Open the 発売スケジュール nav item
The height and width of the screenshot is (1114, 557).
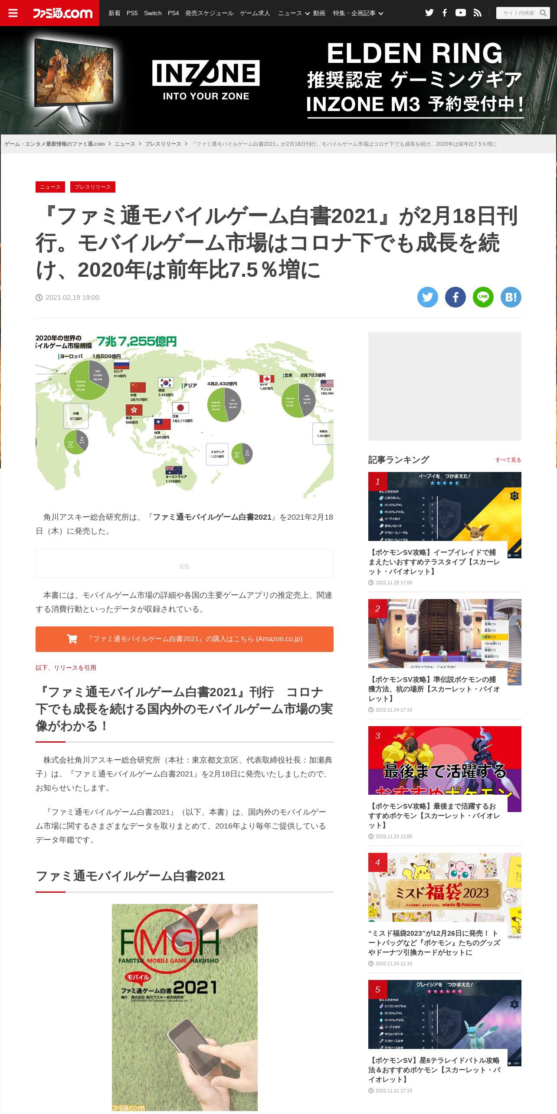(210, 13)
